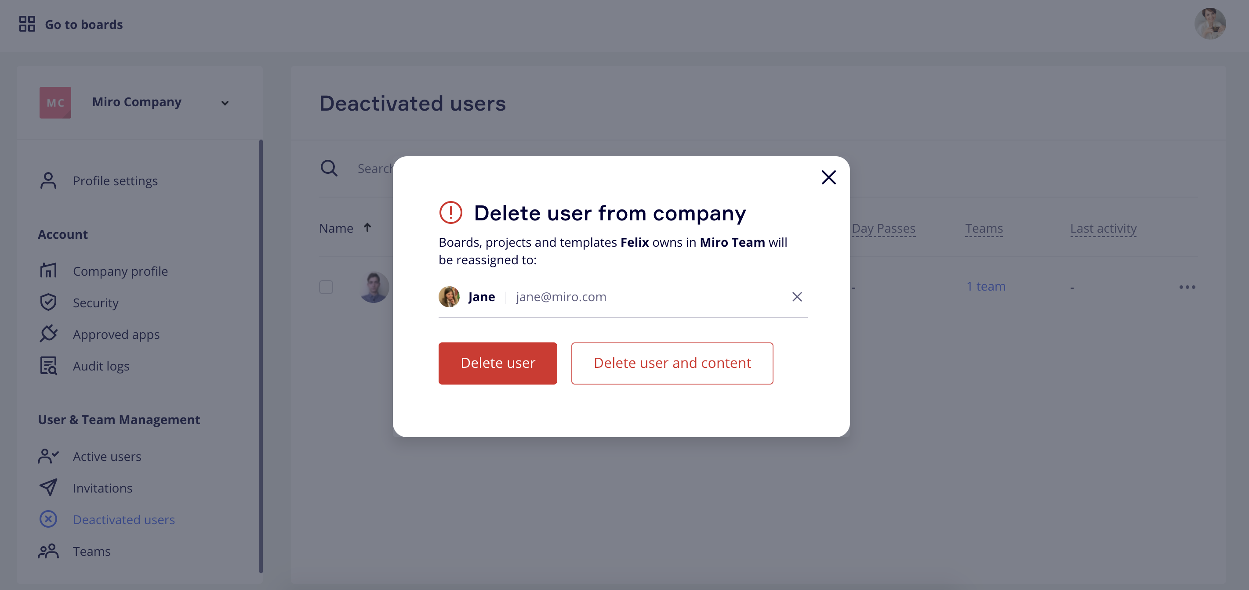
Task: Click the Audit logs icon
Action: (x=48, y=366)
